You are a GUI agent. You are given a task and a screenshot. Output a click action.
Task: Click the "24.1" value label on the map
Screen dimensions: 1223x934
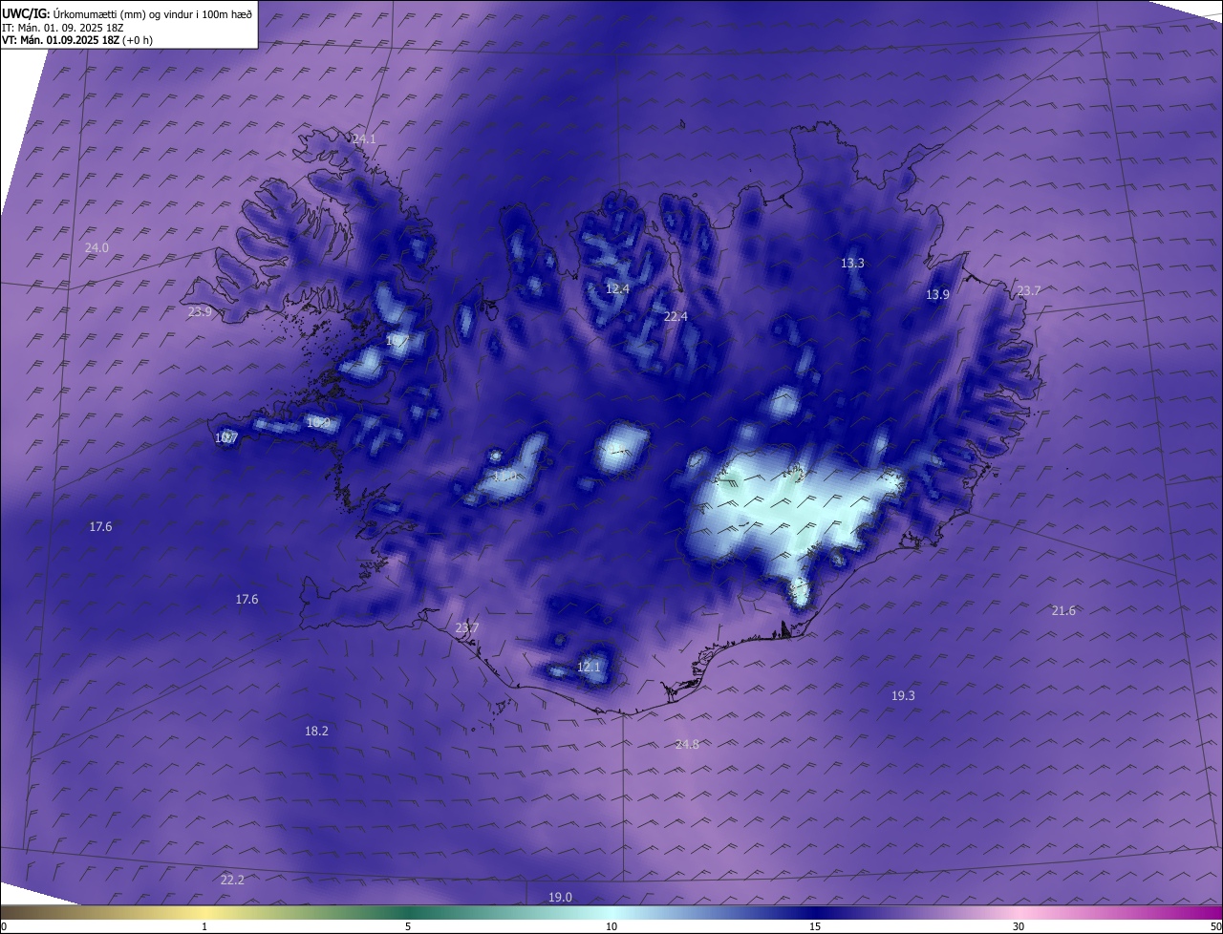point(364,138)
